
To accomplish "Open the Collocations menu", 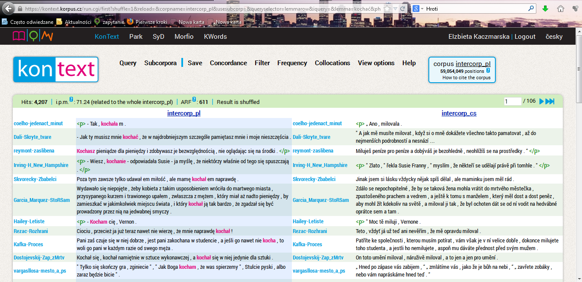I will click(332, 63).
